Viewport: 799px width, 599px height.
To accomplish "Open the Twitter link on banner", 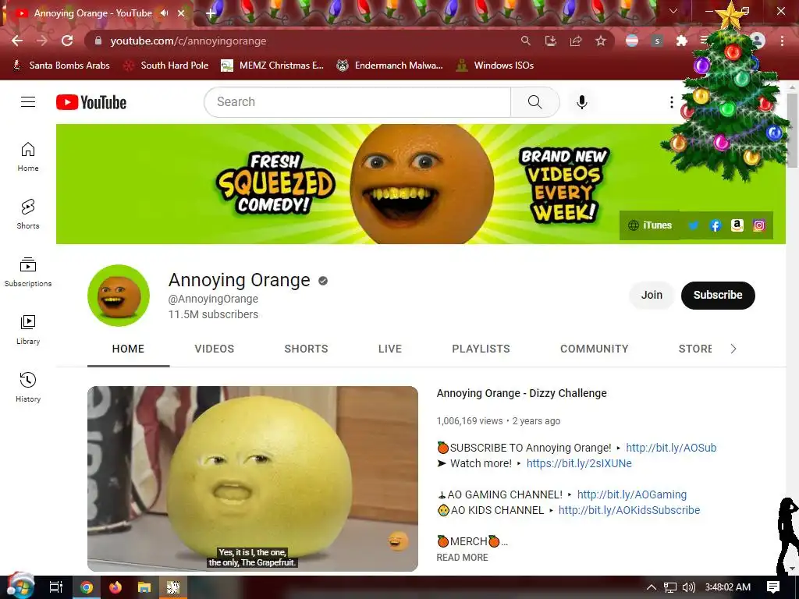I will 694,225.
